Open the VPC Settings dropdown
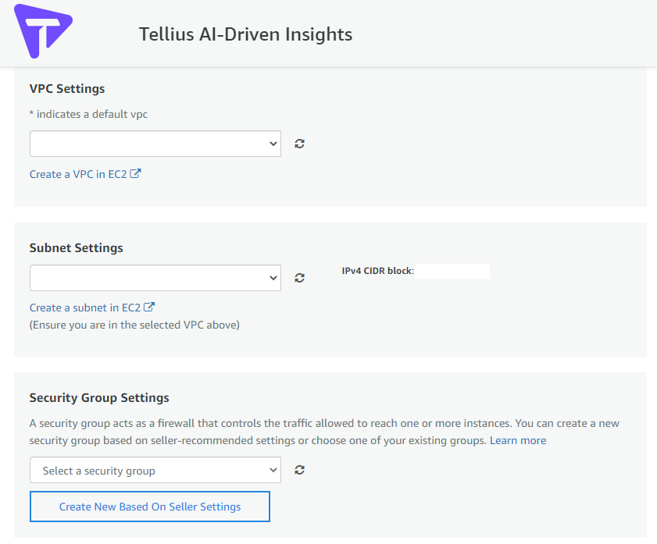657x544 pixels. click(x=155, y=144)
